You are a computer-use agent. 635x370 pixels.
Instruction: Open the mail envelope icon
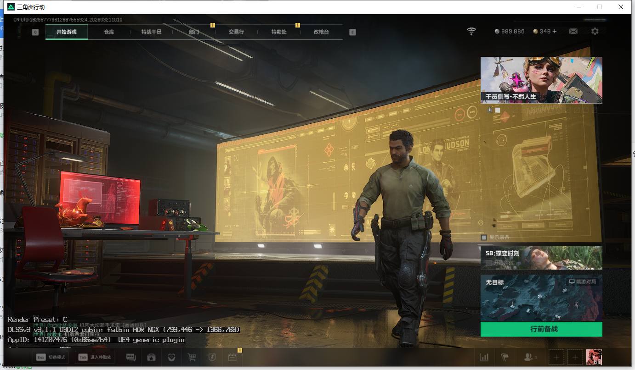click(x=573, y=31)
